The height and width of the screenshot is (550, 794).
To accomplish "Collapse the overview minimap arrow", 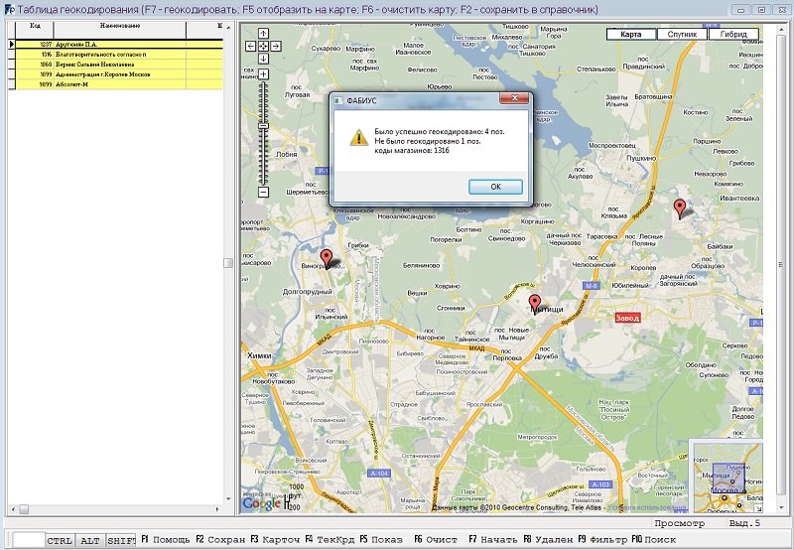I will [757, 508].
